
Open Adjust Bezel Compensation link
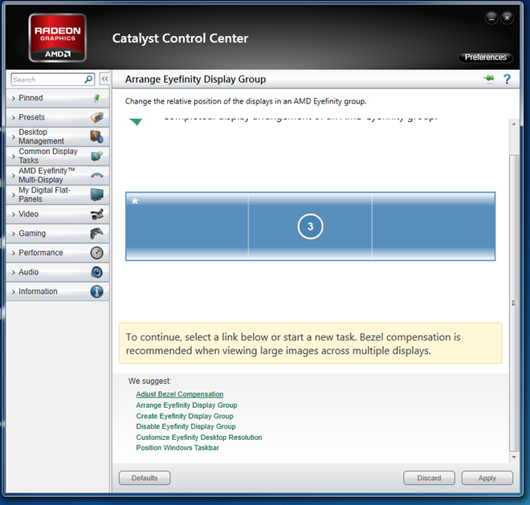pyautogui.click(x=180, y=394)
